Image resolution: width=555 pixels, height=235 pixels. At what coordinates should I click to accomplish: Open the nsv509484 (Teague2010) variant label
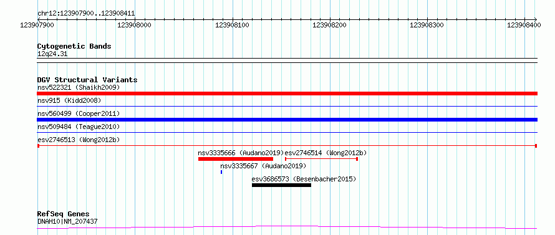coord(79,127)
